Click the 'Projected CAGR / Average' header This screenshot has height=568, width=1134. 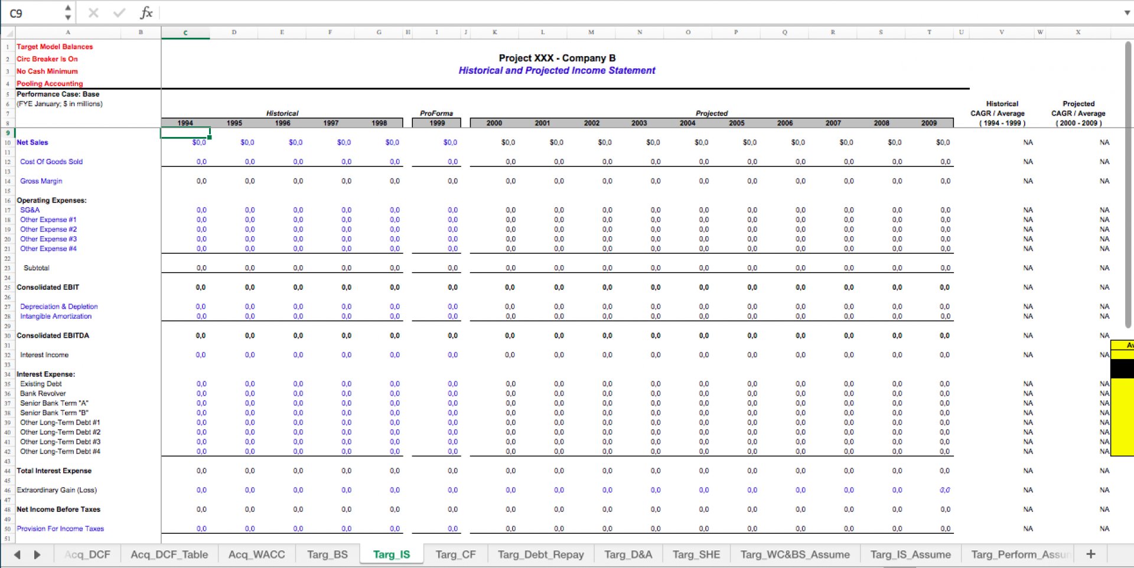click(1078, 113)
